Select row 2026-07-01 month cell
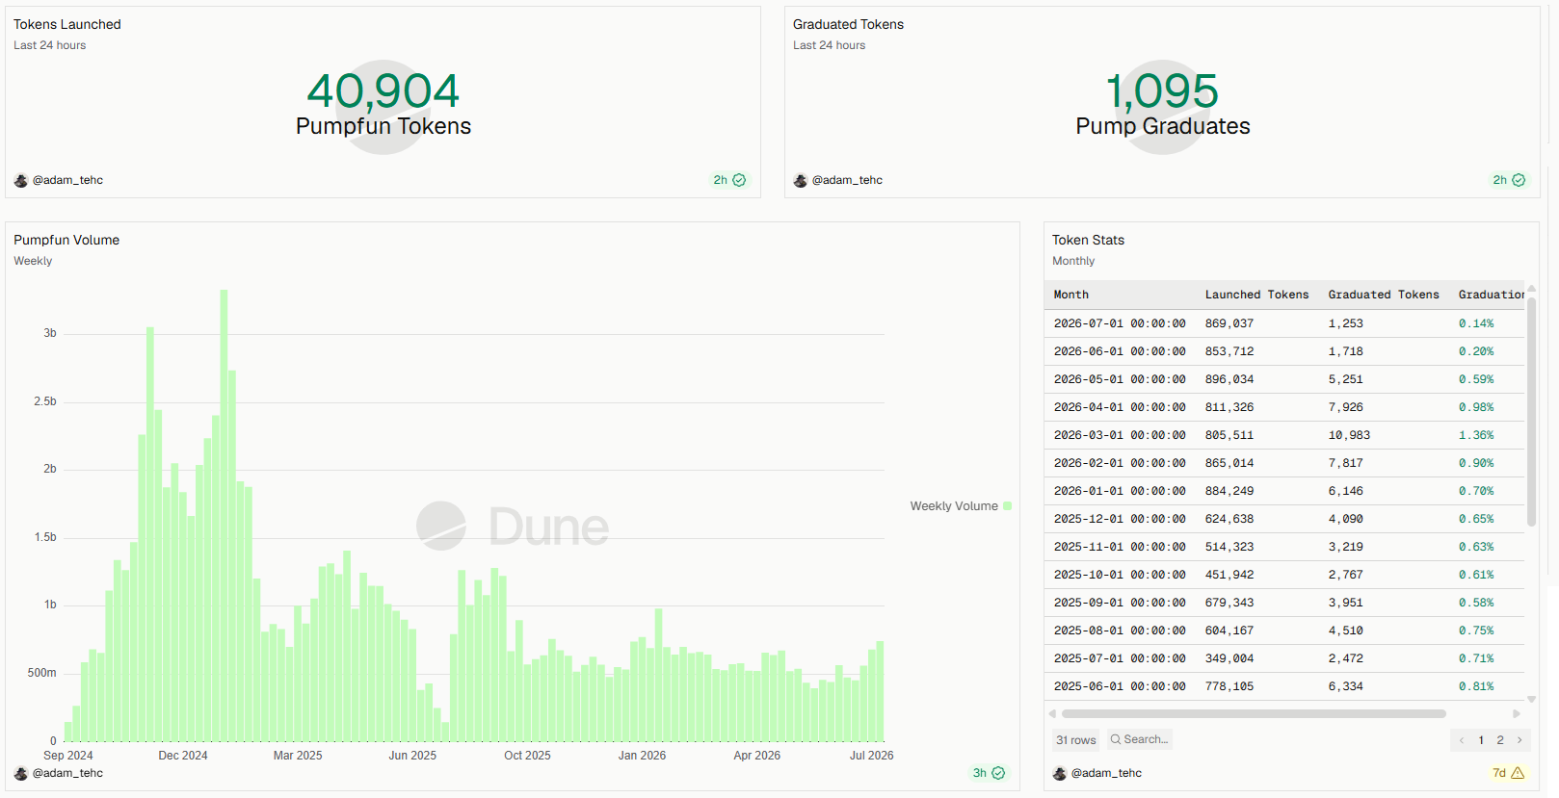The height and width of the screenshot is (798, 1559). (1120, 323)
